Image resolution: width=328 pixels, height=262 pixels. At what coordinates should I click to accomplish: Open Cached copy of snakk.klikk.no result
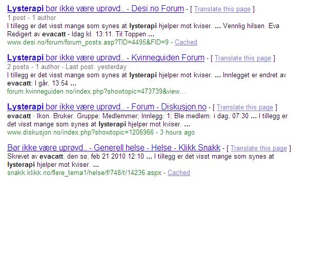pos(179,173)
